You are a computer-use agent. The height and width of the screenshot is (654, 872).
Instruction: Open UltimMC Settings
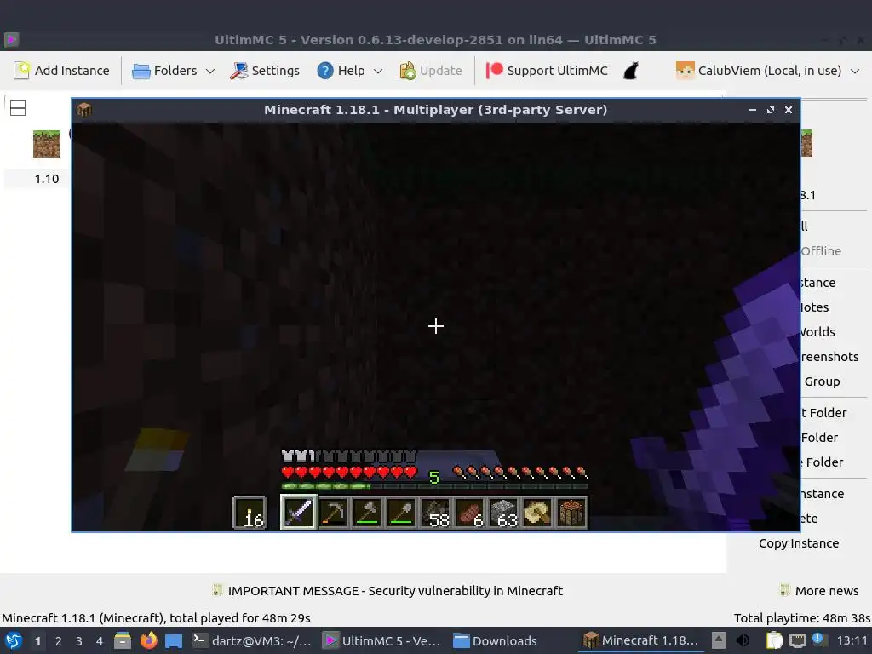click(265, 71)
